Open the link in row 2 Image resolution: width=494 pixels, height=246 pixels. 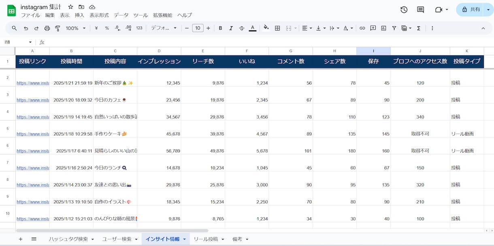click(33, 83)
